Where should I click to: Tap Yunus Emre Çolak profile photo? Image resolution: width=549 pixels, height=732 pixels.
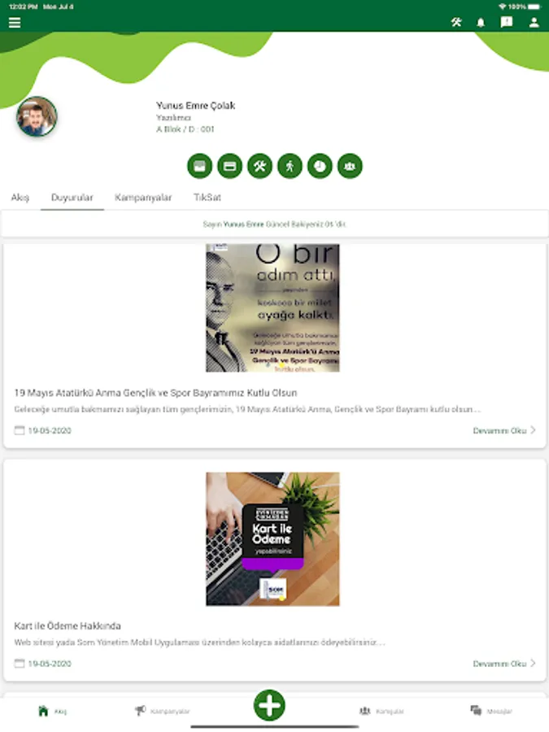(37, 116)
